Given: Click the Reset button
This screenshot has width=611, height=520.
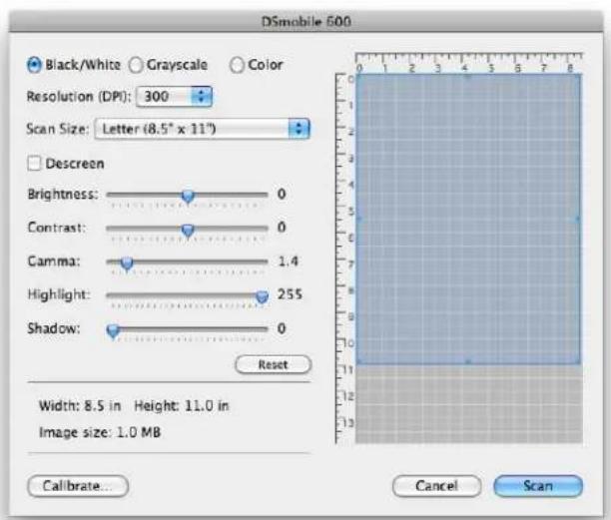Looking at the screenshot, I should point(274,365).
